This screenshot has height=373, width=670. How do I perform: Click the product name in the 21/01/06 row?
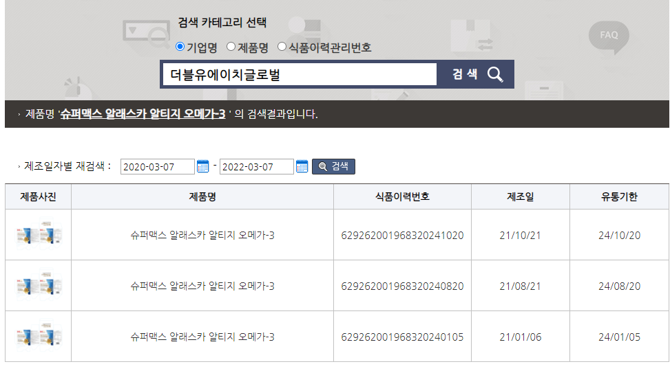pyautogui.click(x=202, y=337)
